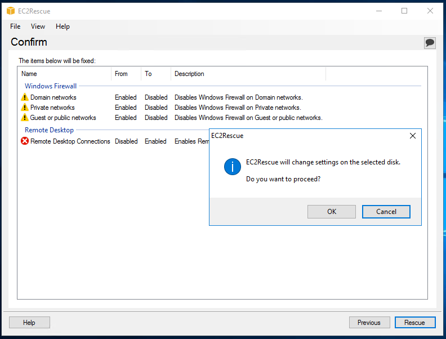The width and height of the screenshot is (446, 339).
Task: Click the 'Do you want to proceed?' message
Action: tap(283, 179)
